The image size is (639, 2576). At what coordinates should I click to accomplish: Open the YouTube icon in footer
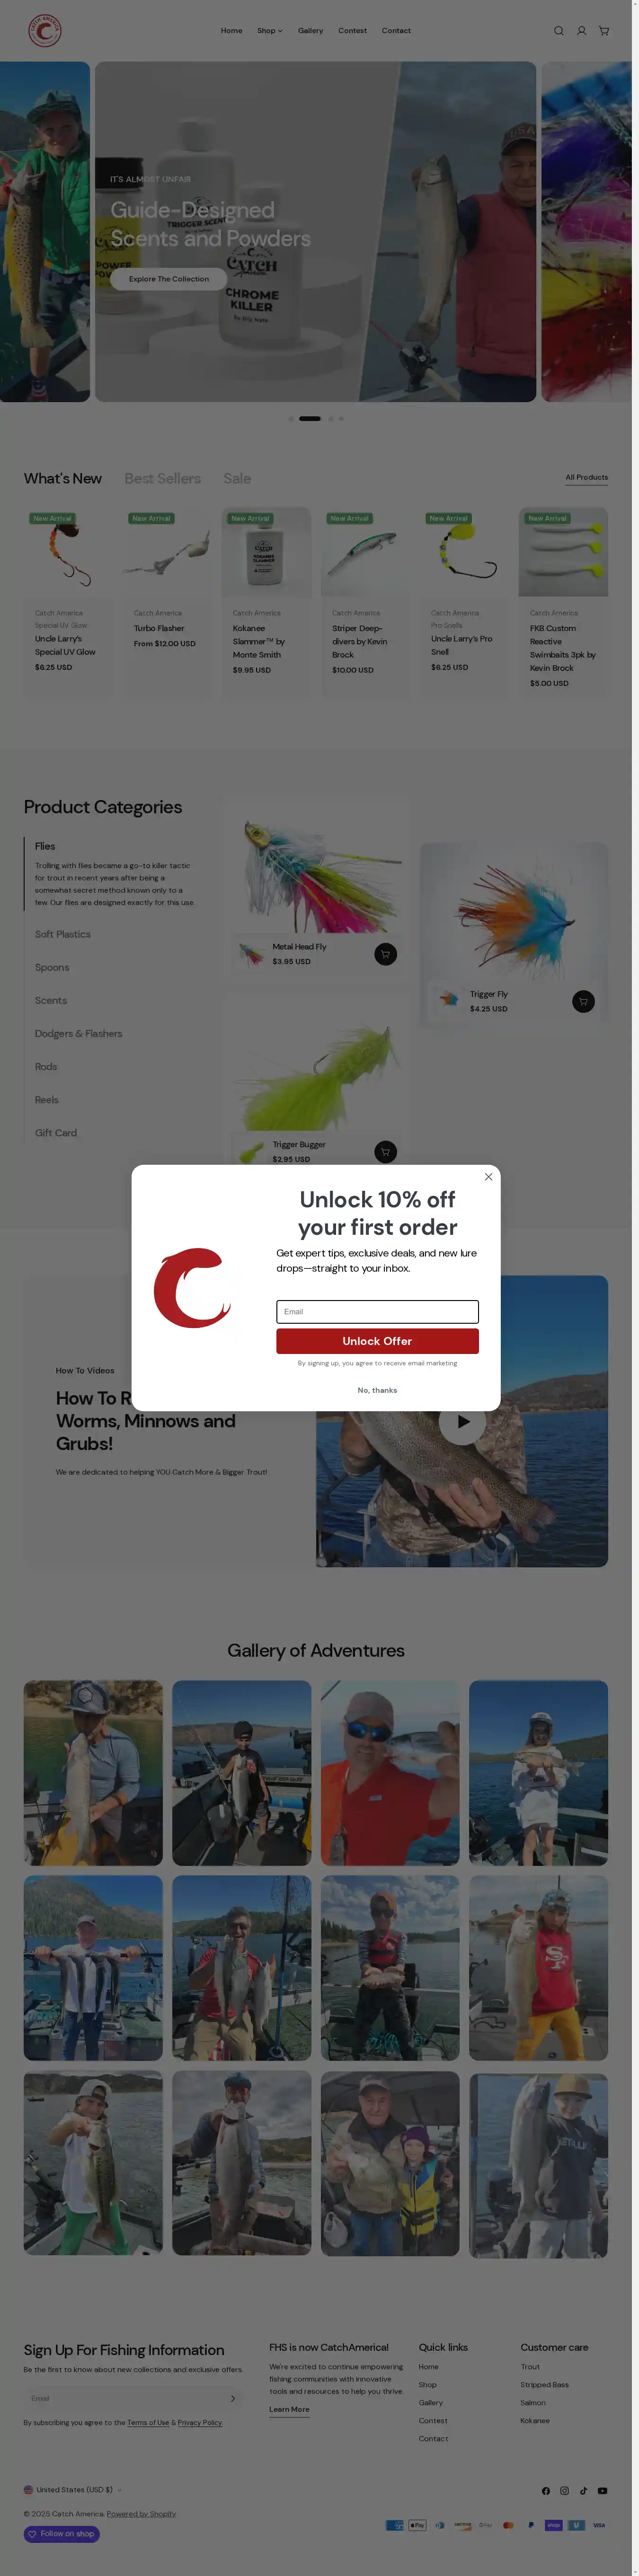point(602,2491)
